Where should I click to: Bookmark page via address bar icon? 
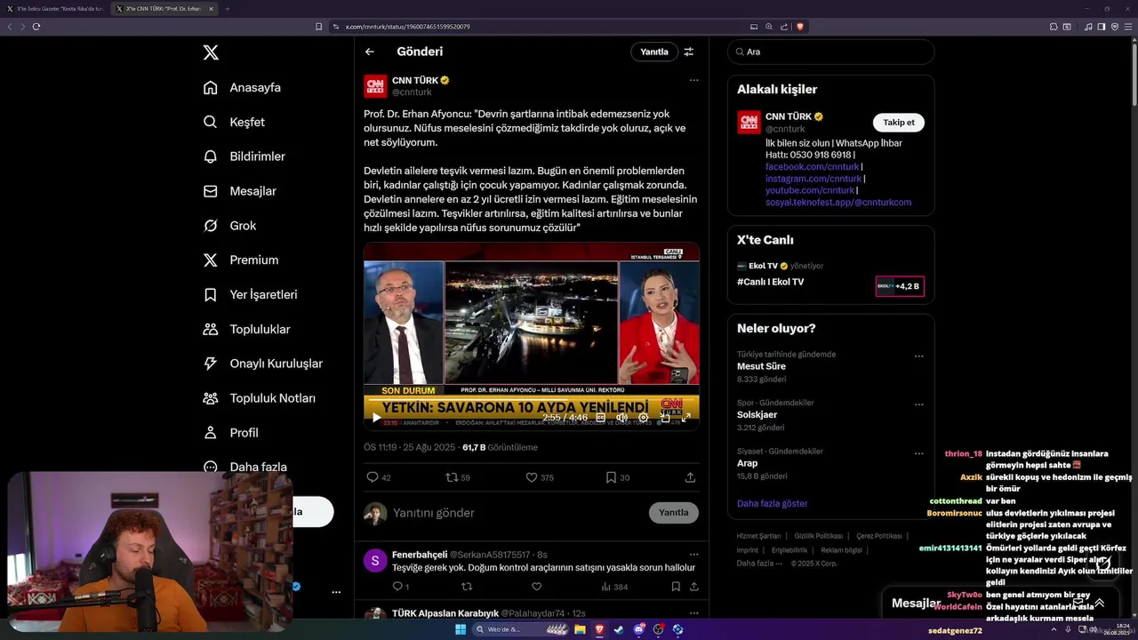click(x=319, y=27)
